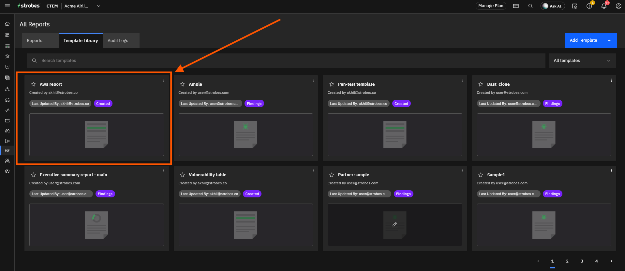Open the alert icon with badge 1
This screenshot has width=625, height=271.
point(589,6)
